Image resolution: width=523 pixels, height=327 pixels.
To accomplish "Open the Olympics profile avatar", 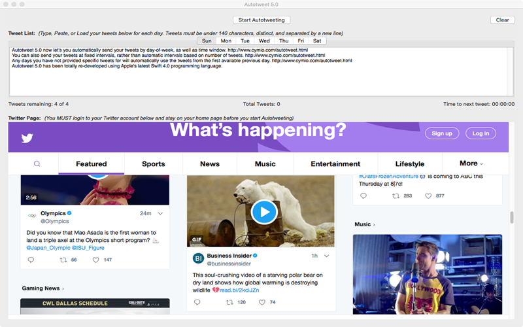I will pyautogui.click(x=32, y=216).
